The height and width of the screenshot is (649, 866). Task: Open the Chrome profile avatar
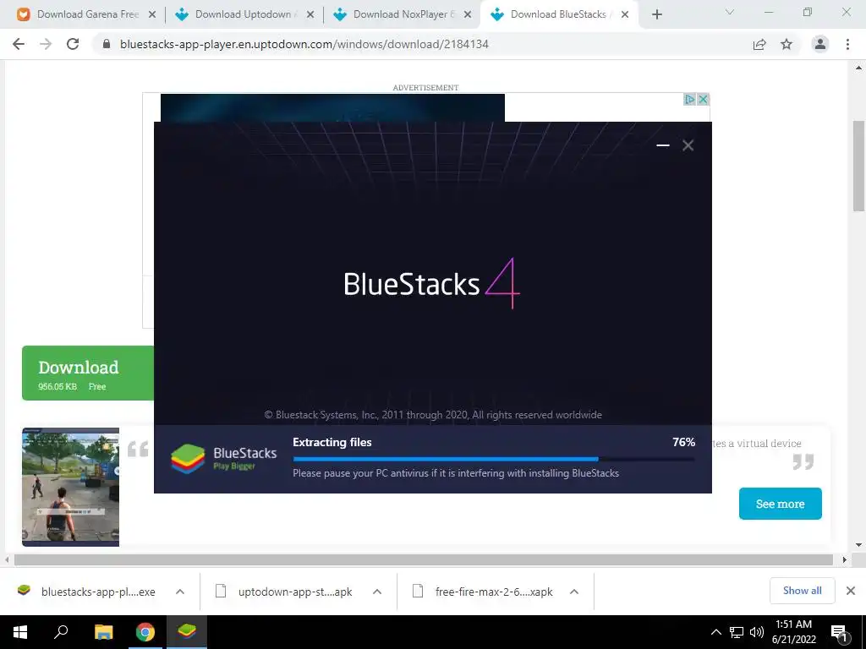[x=820, y=44]
